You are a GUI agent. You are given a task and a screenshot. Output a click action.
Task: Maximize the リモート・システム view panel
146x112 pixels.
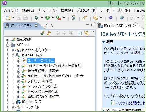coord(93,25)
